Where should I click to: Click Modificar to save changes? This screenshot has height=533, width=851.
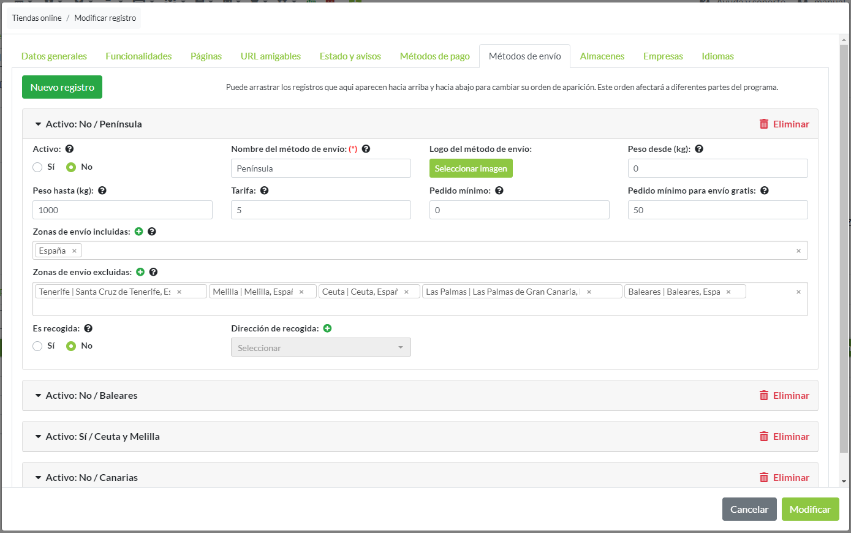click(x=809, y=509)
